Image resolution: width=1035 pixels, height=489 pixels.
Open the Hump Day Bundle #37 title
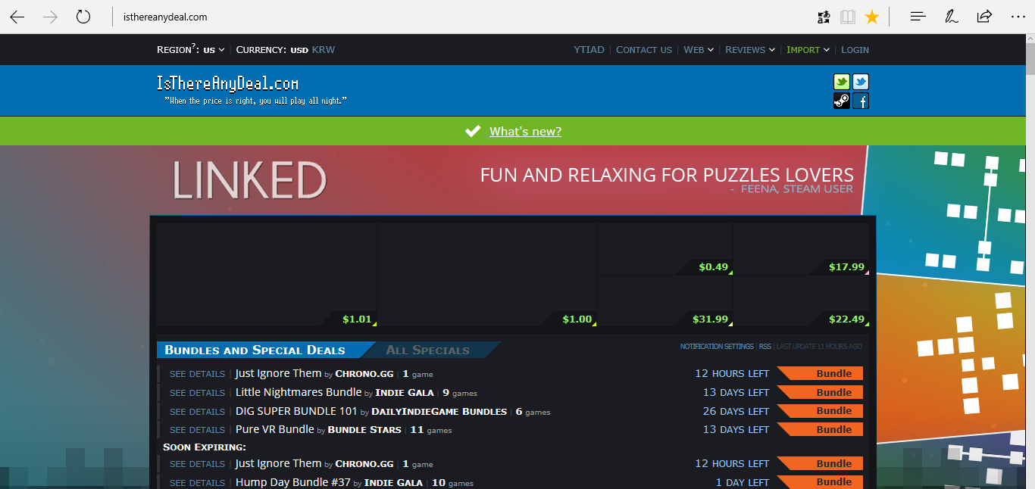click(x=293, y=482)
